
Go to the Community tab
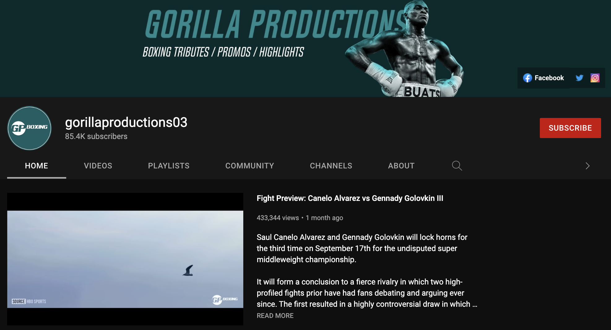click(x=249, y=166)
